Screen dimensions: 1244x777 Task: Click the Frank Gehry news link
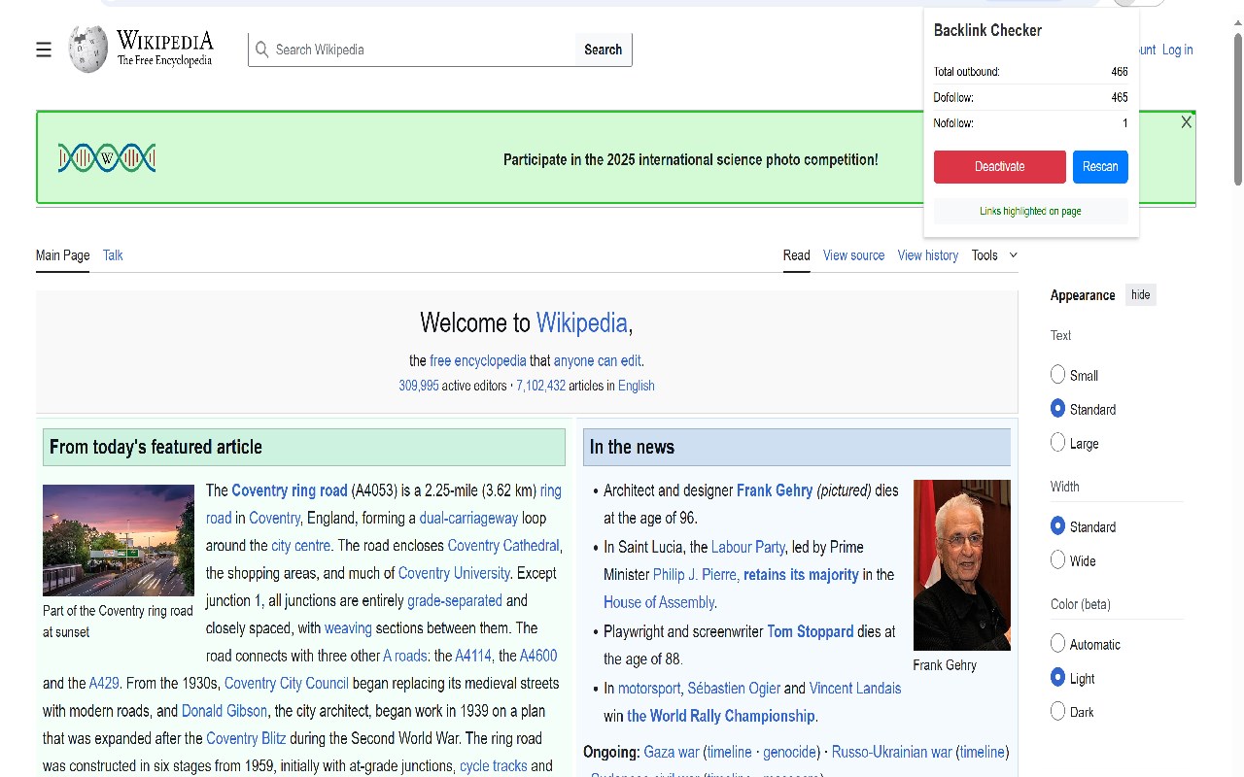(775, 490)
